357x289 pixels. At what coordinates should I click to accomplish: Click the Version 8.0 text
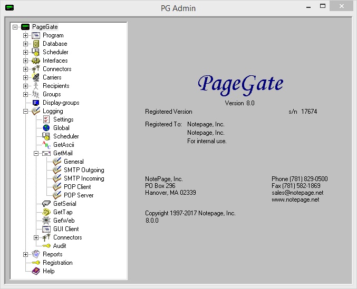(x=239, y=103)
